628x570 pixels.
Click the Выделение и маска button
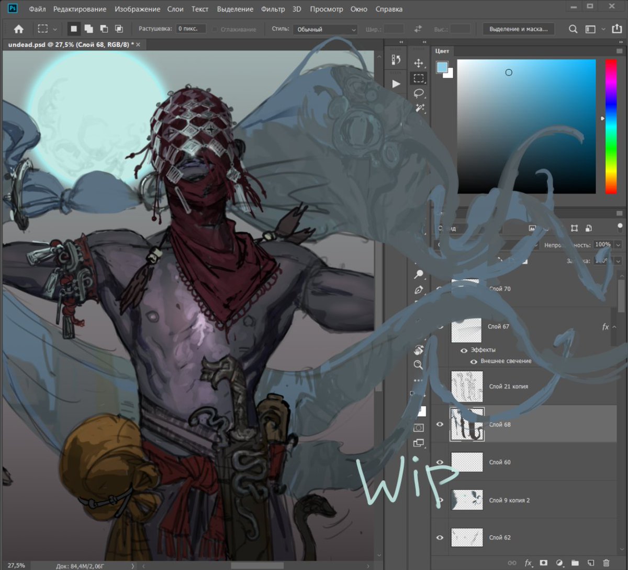coord(518,29)
